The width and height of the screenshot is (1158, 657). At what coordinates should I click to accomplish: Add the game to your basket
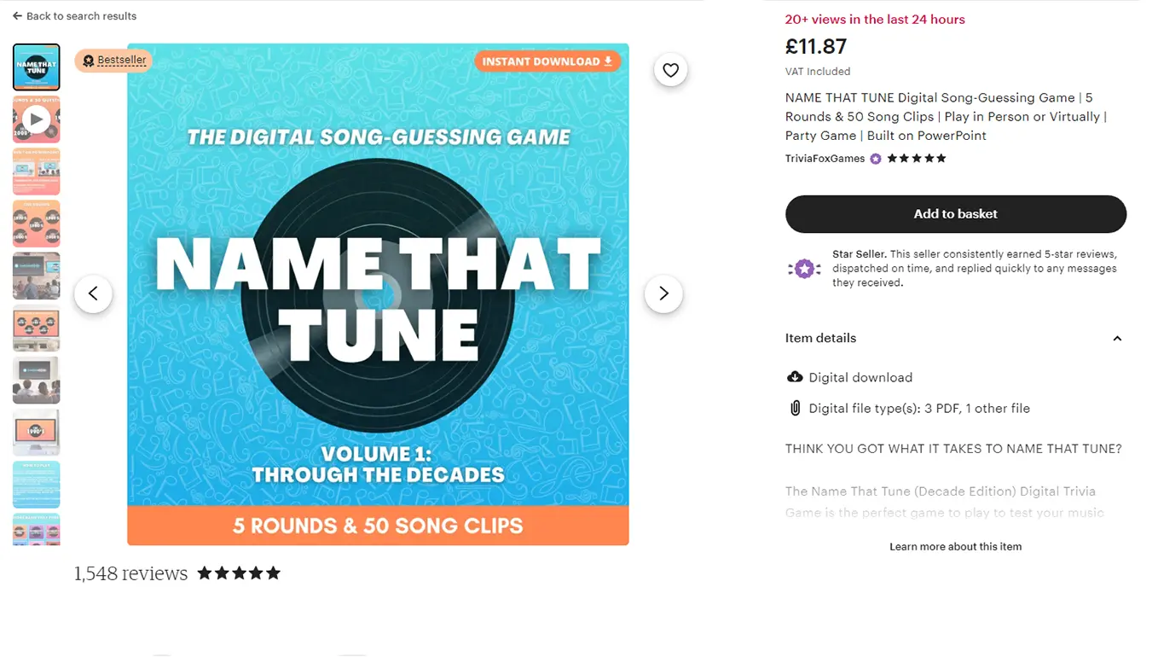(955, 214)
